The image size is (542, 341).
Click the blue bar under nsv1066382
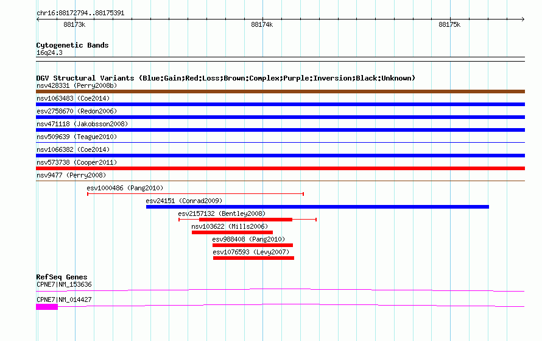[280, 156]
